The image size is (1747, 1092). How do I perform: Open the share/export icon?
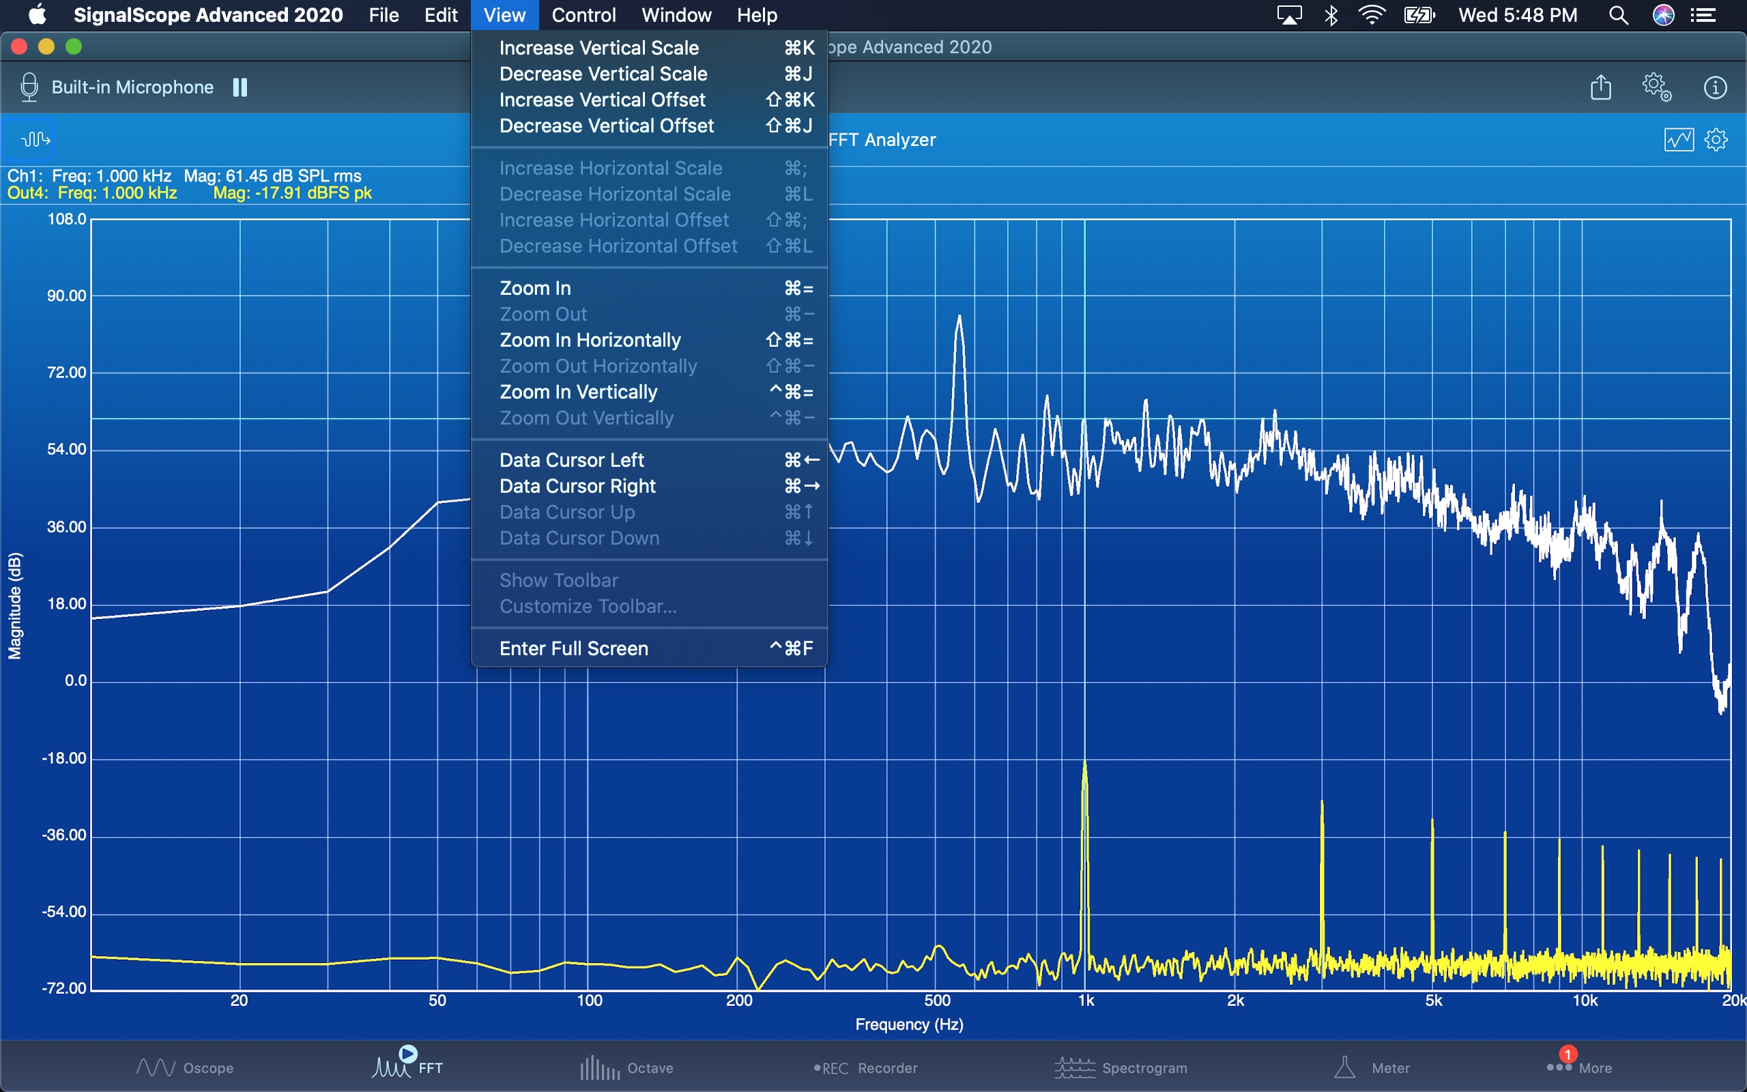(x=1600, y=87)
